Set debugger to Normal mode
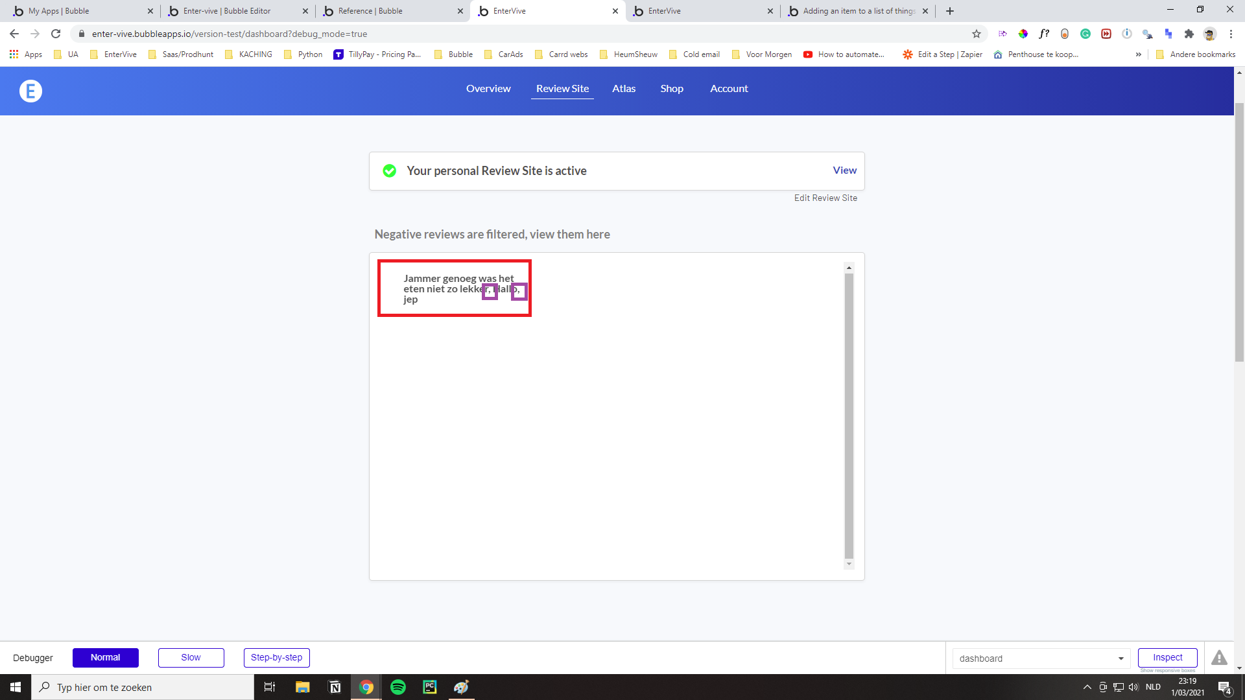Image resolution: width=1245 pixels, height=700 pixels. [x=106, y=658]
